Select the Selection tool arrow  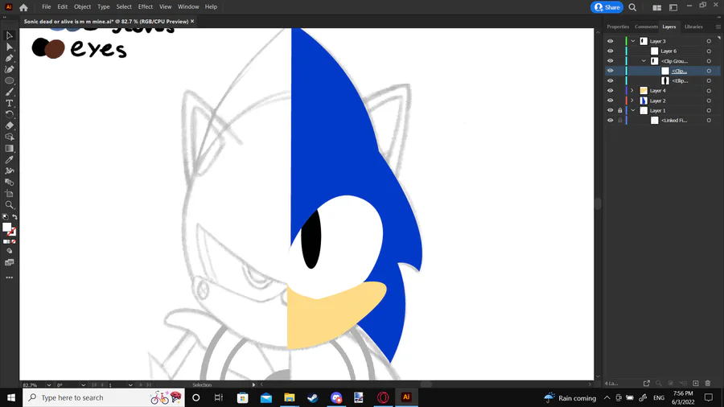(9, 35)
